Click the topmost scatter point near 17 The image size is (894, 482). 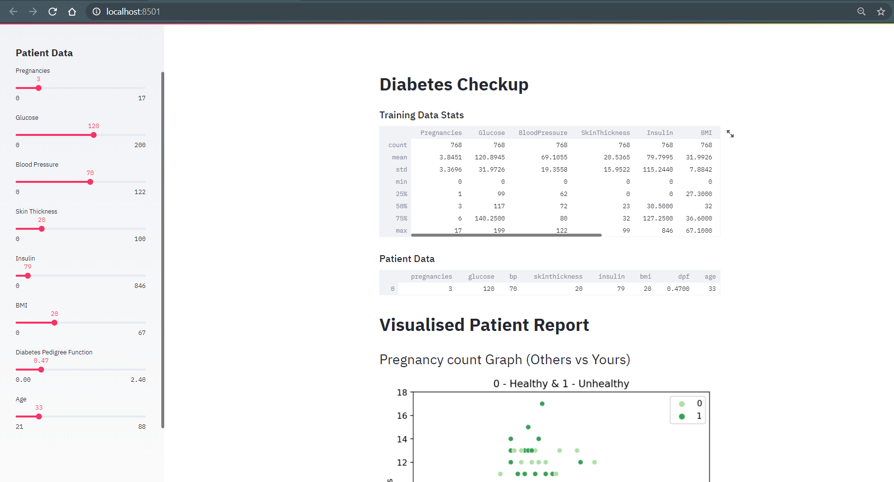click(542, 404)
